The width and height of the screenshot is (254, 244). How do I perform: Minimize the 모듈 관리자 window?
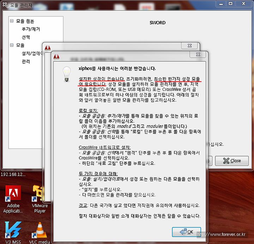tap(221, 4)
